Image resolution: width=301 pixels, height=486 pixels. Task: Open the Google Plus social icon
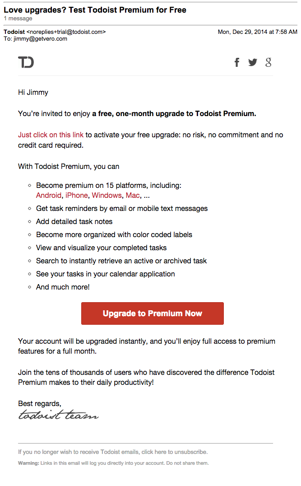(269, 62)
